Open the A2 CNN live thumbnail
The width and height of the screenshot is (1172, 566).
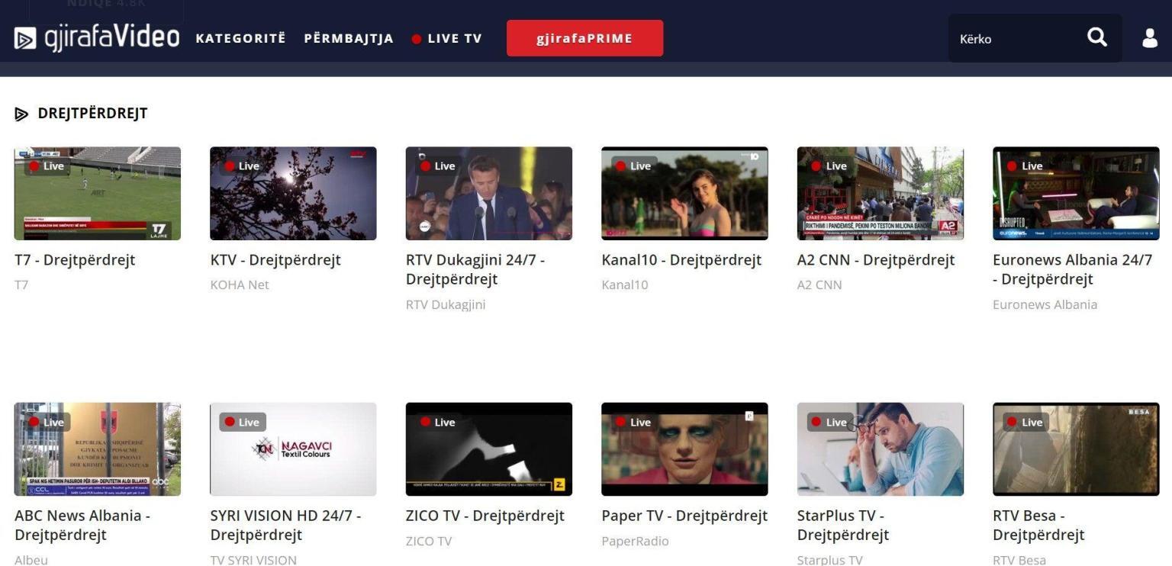881,194
